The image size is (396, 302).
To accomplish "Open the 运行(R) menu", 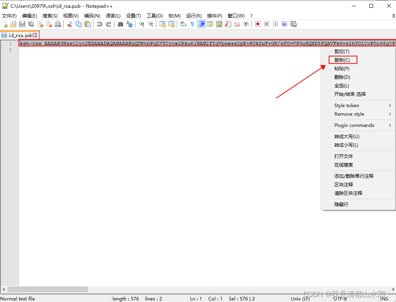I will 194,16.
